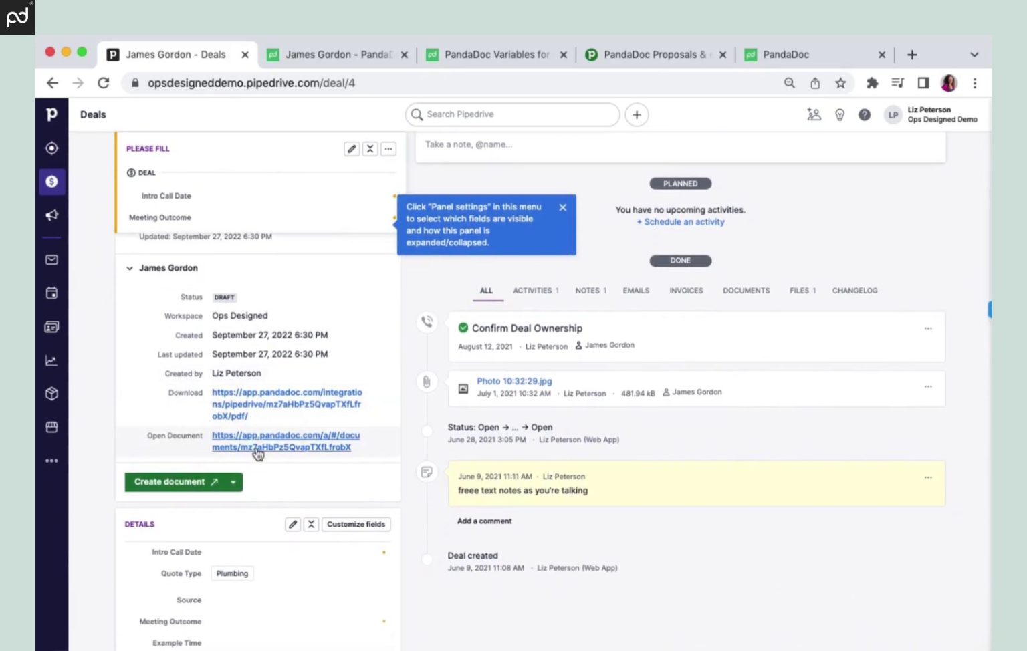This screenshot has height=651, width=1027.
Task: Open the Create document dropdown arrow
Action: click(233, 482)
